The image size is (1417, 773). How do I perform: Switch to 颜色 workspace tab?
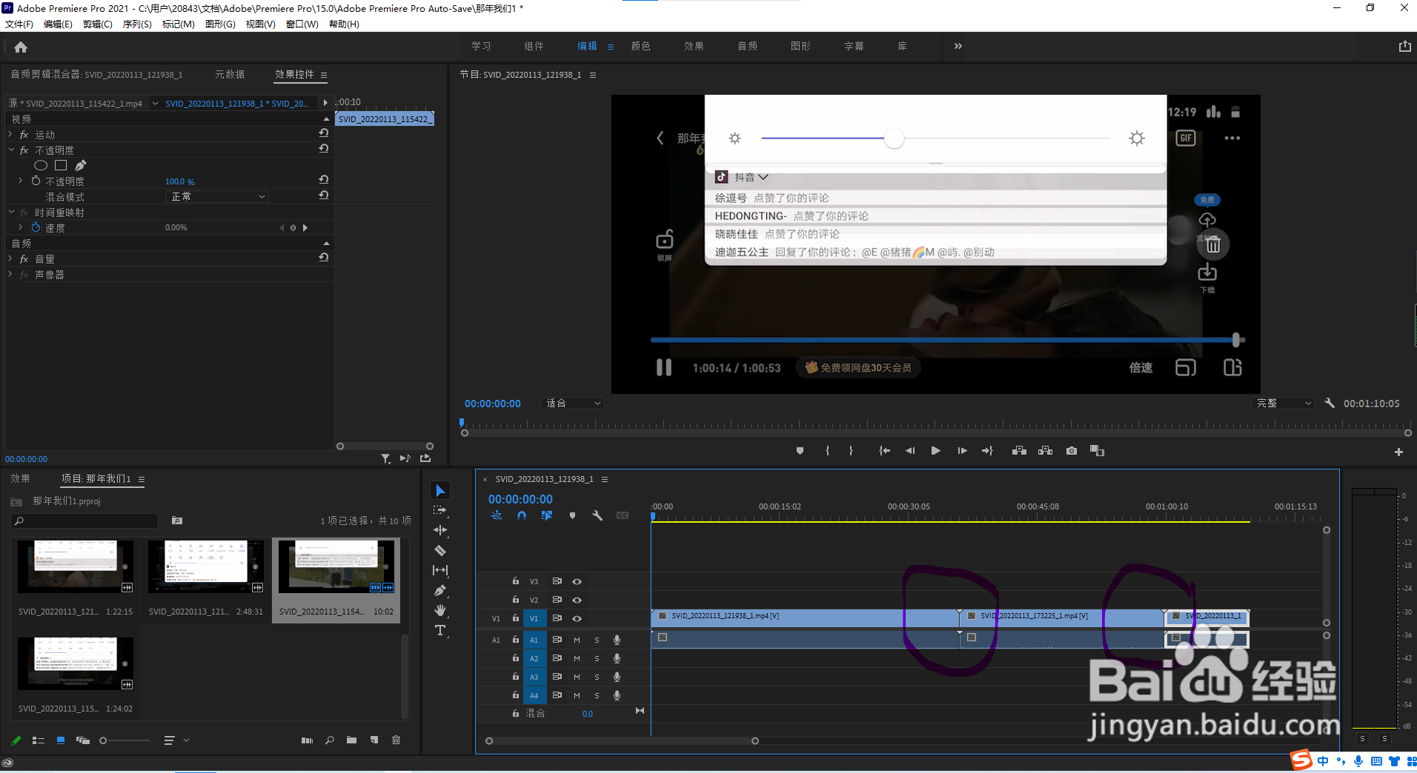[x=641, y=46]
